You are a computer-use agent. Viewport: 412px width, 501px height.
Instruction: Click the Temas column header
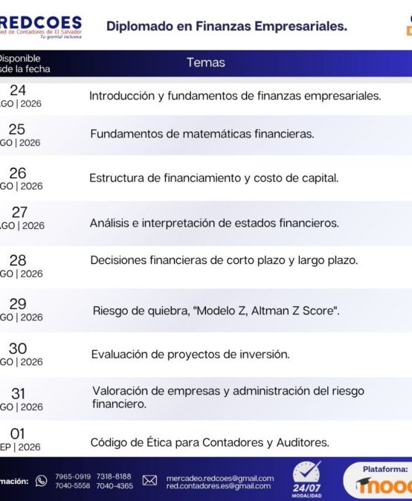pyautogui.click(x=206, y=62)
